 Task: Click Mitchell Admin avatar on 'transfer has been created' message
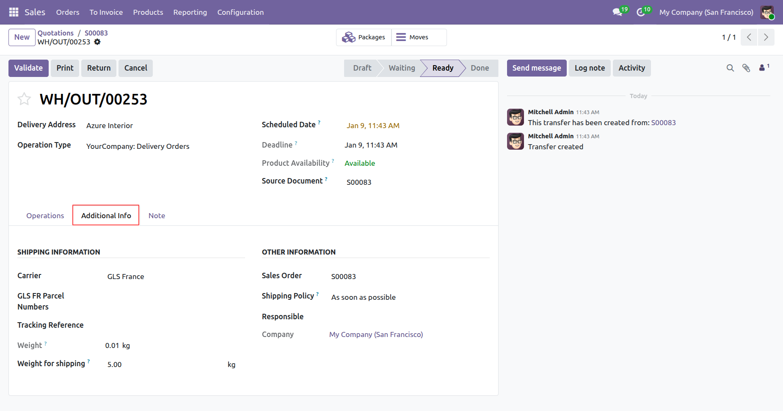click(x=516, y=117)
